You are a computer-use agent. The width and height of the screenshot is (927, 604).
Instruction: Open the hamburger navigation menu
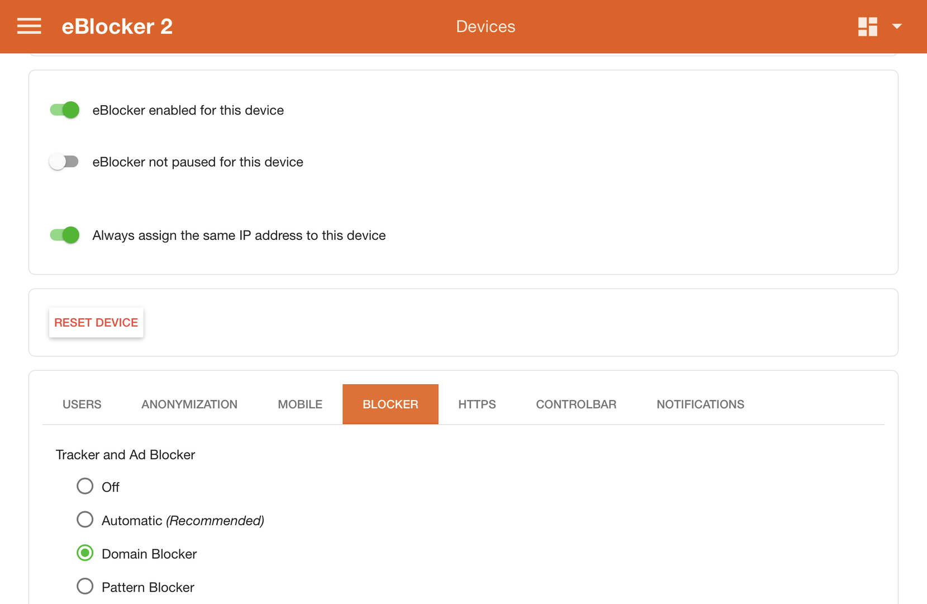tap(29, 26)
